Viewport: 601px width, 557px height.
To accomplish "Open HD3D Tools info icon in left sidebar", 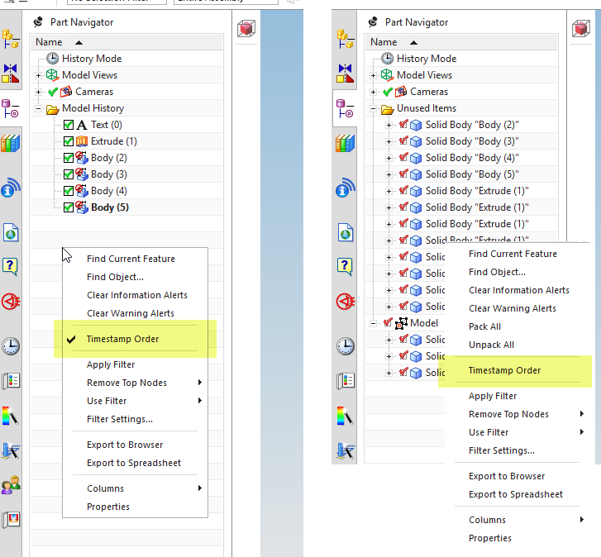I will click(x=11, y=188).
